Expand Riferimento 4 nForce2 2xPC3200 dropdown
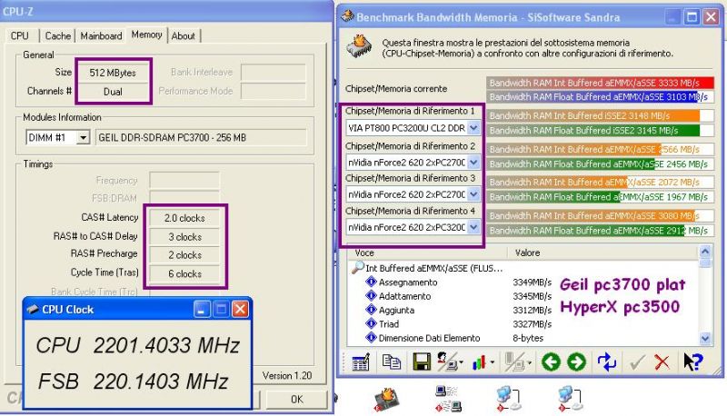The width and height of the screenshot is (727, 416). [473, 227]
